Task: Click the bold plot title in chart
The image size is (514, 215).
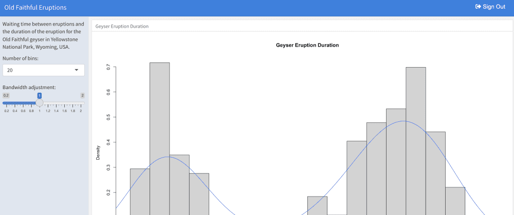Action: (x=307, y=45)
